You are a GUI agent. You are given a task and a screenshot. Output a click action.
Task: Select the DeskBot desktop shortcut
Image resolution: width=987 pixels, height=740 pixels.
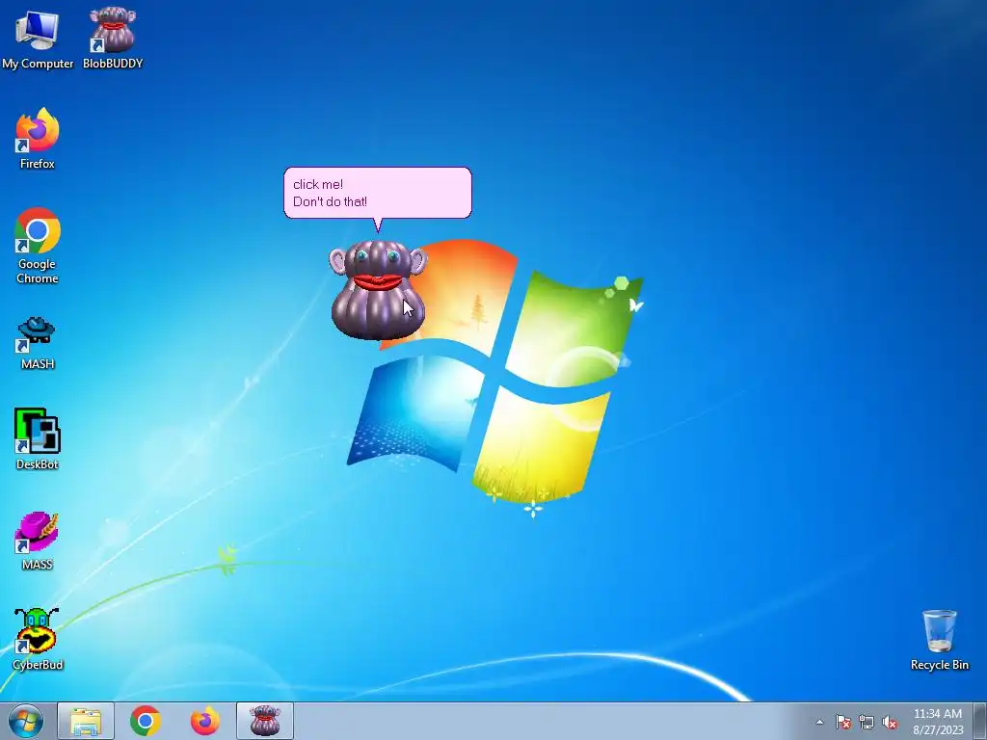point(38,438)
